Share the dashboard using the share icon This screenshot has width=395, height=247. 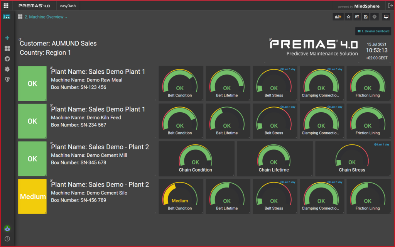357,17
